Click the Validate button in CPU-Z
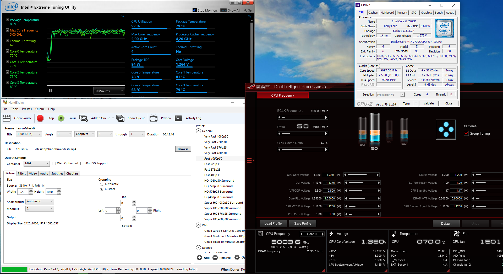The height and width of the screenshot is (274, 503). coord(429,103)
